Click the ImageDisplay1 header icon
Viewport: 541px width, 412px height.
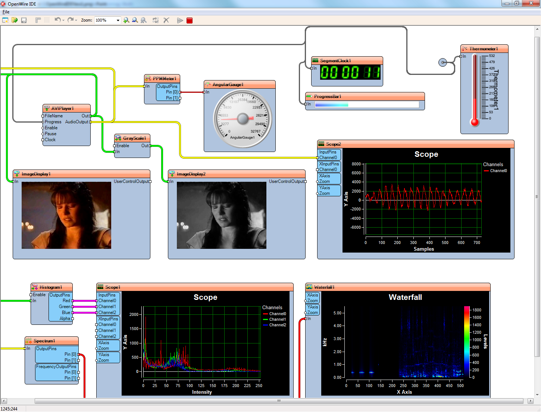17,174
